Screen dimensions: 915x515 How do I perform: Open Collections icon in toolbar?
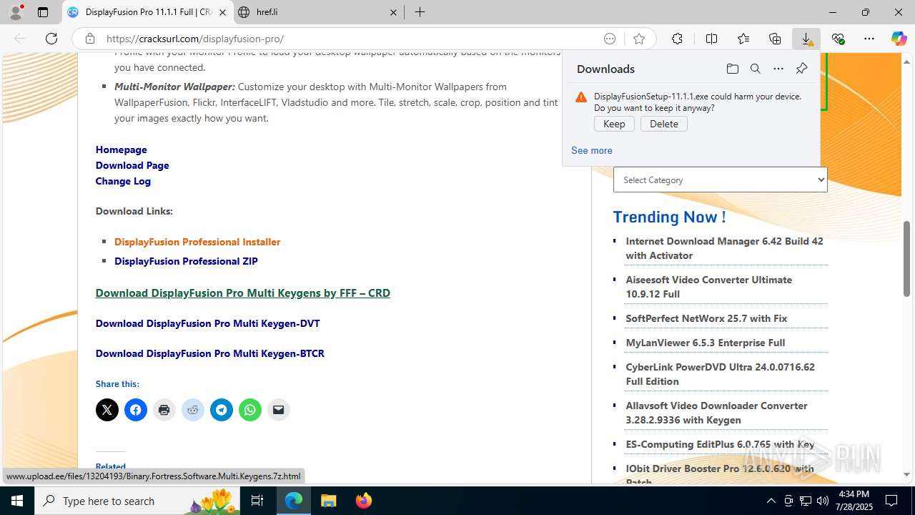tap(775, 39)
